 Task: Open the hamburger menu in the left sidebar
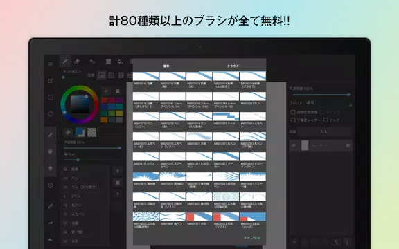51,64
